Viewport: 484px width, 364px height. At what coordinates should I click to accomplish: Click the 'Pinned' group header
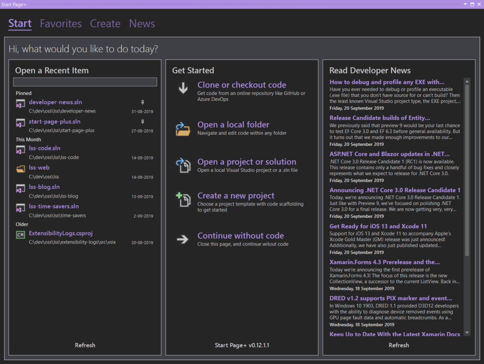point(24,93)
